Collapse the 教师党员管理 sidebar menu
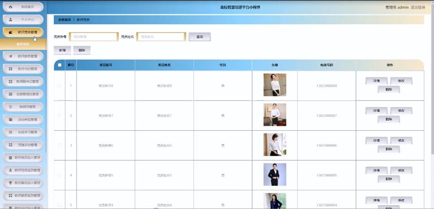434x209 pixels. (23, 33)
